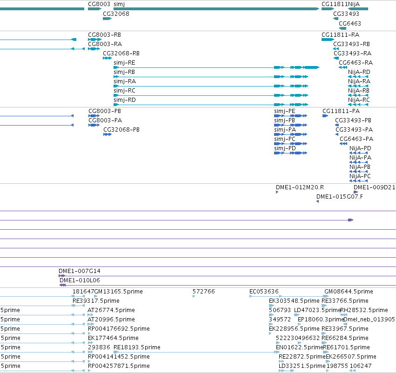Select the CG8003-RA transcript label
The height and width of the screenshot is (373, 396).
(105, 44)
